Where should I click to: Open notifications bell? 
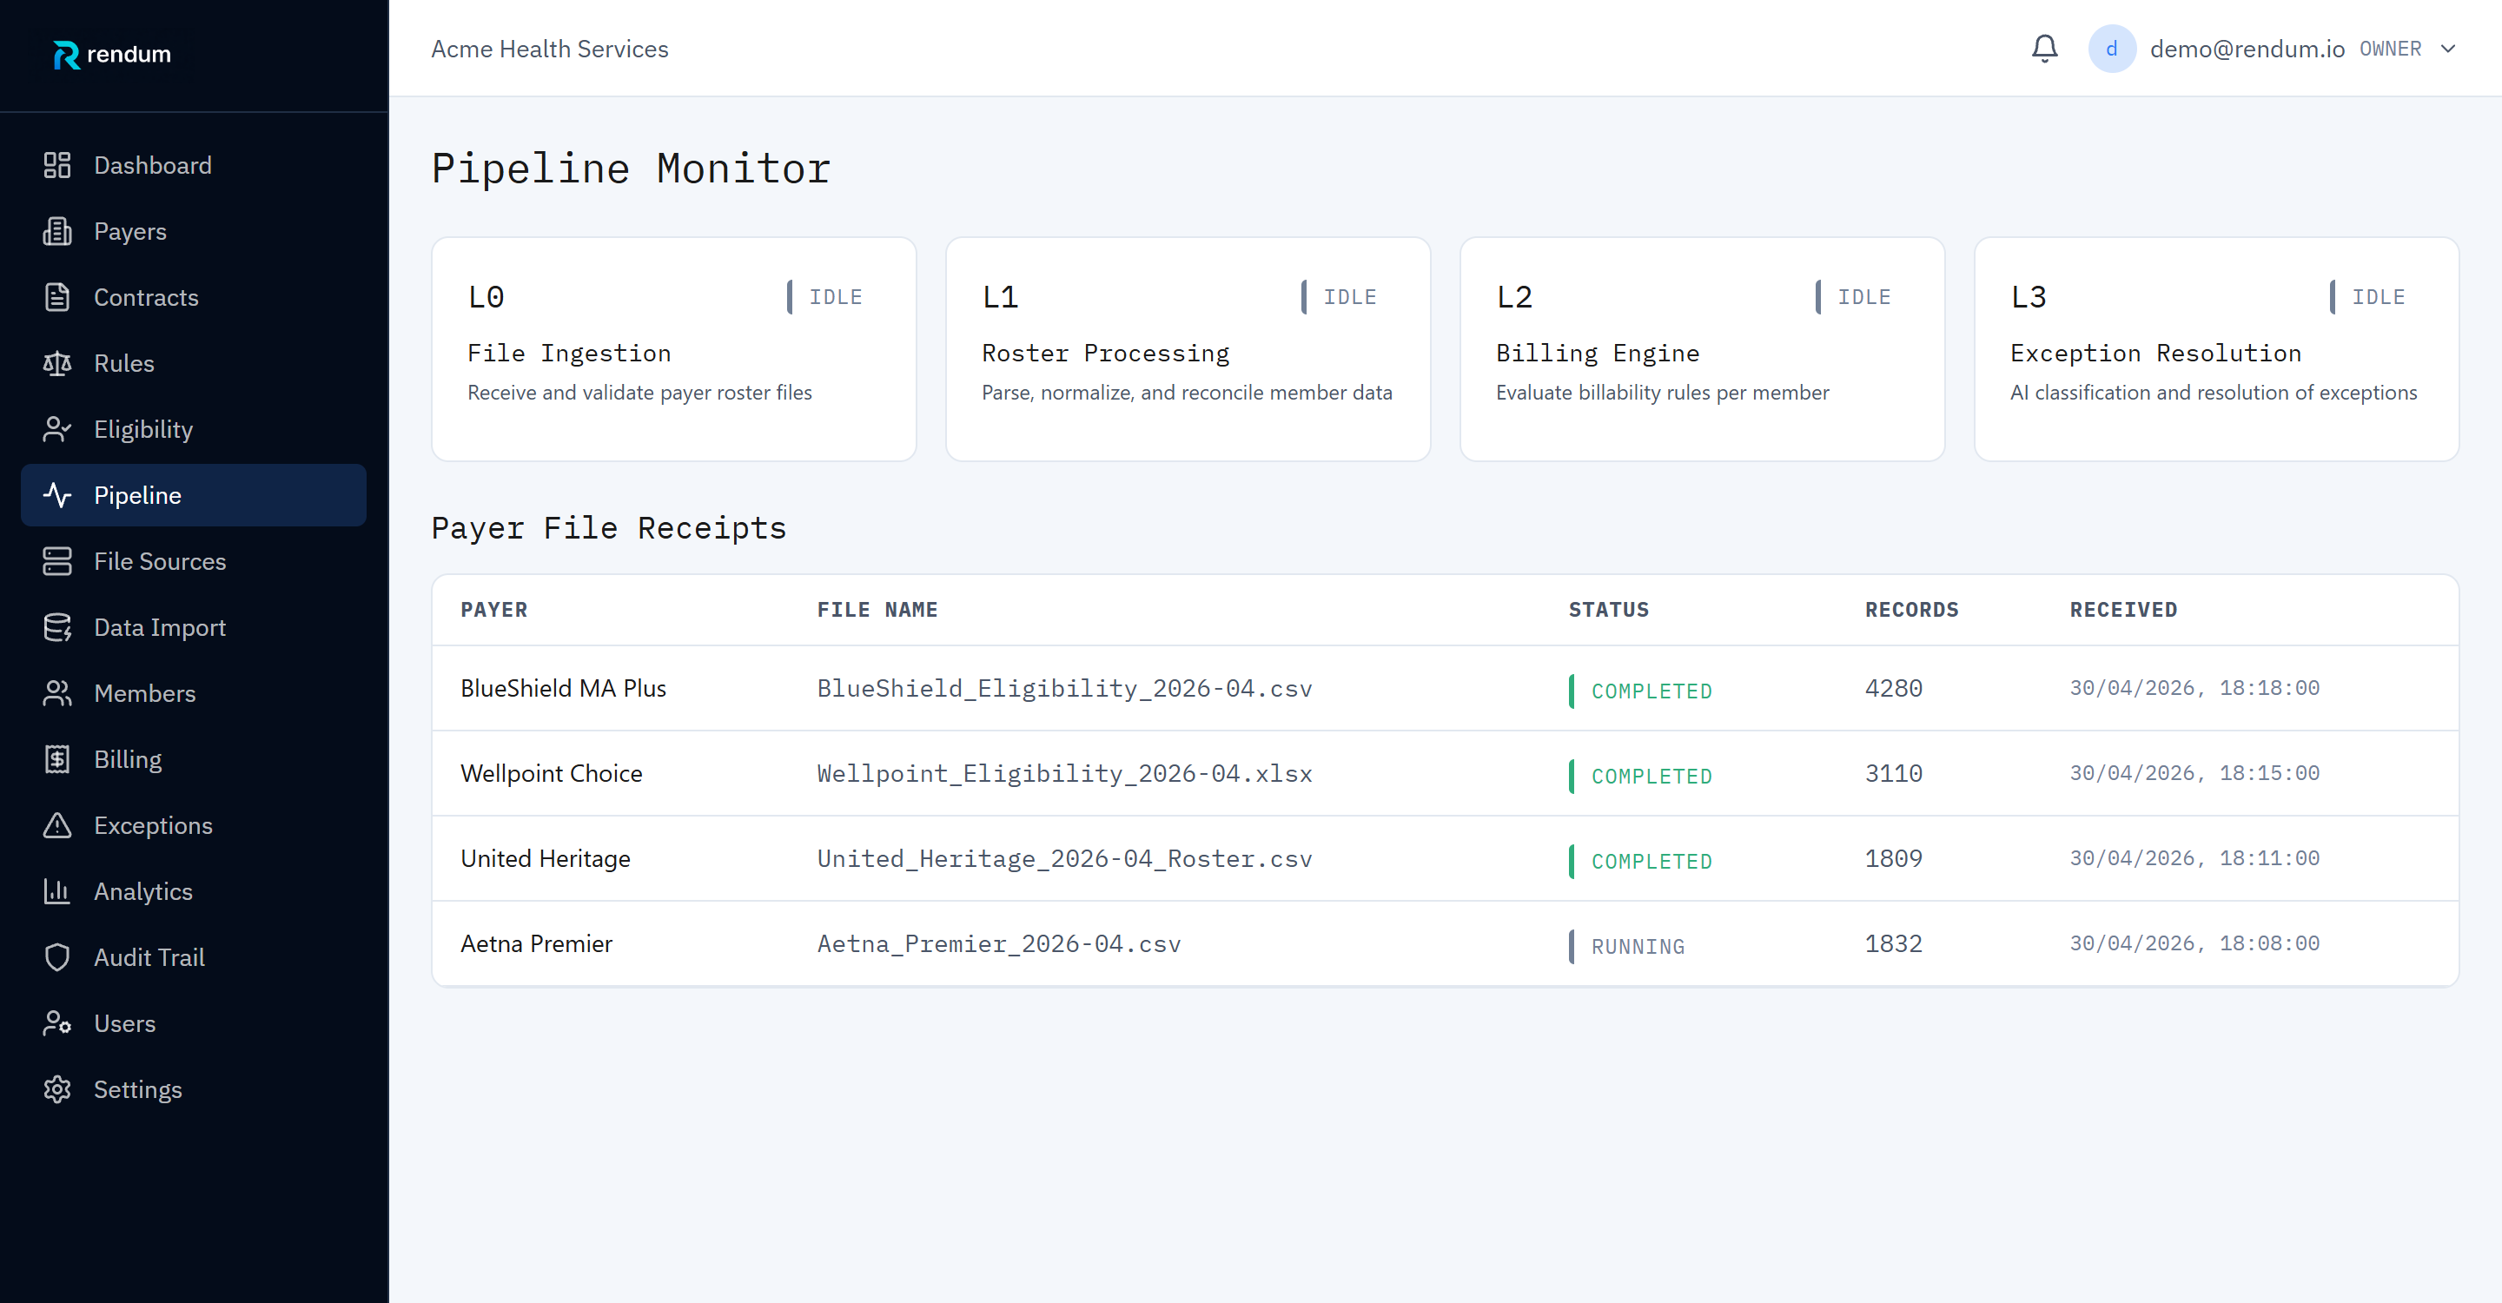(x=2044, y=49)
